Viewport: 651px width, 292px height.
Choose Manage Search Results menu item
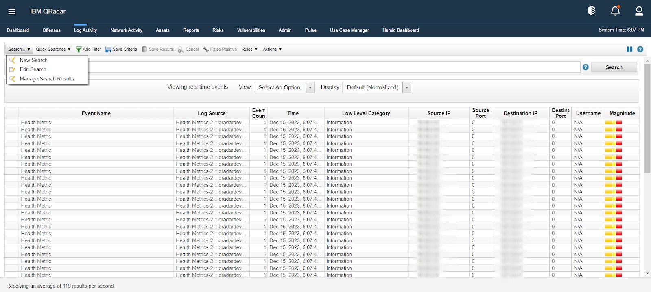tap(47, 79)
